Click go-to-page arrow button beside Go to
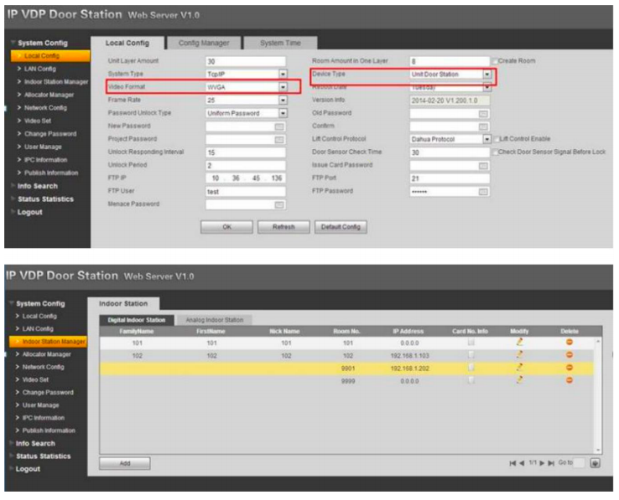Image resolution: width=619 pixels, height=500 pixels. pos(596,462)
